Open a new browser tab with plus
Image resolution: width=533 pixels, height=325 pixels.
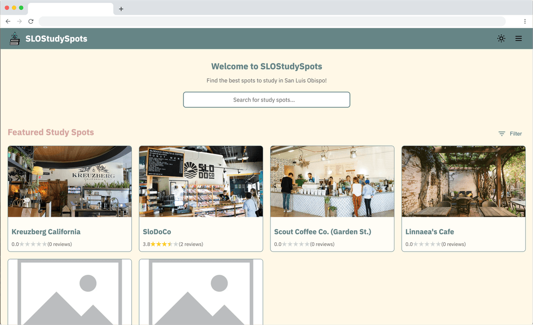(x=121, y=9)
